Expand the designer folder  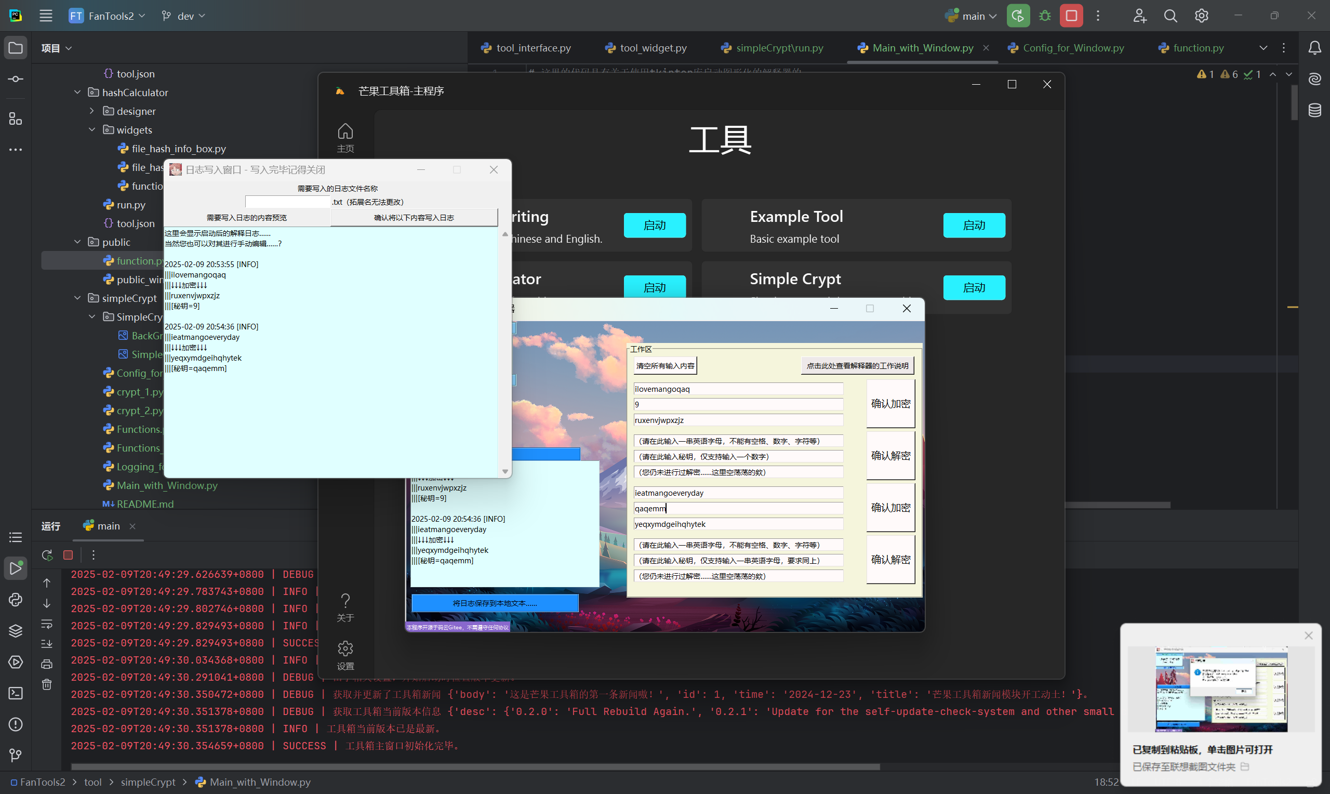(x=92, y=111)
